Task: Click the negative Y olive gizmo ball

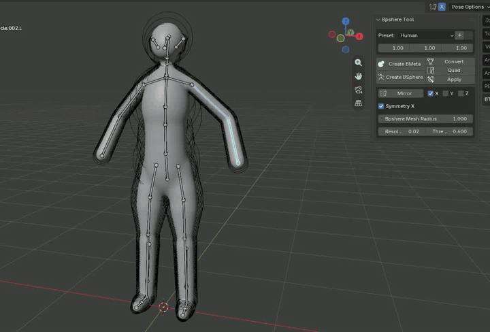Action: (x=341, y=38)
